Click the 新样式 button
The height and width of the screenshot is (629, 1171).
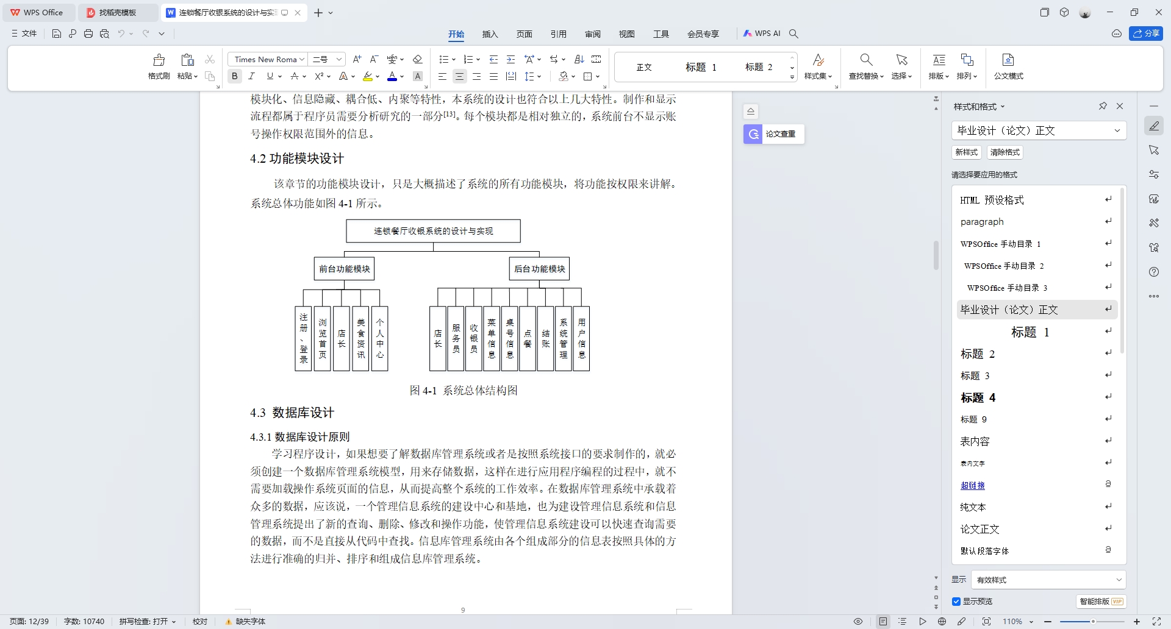click(x=966, y=152)
